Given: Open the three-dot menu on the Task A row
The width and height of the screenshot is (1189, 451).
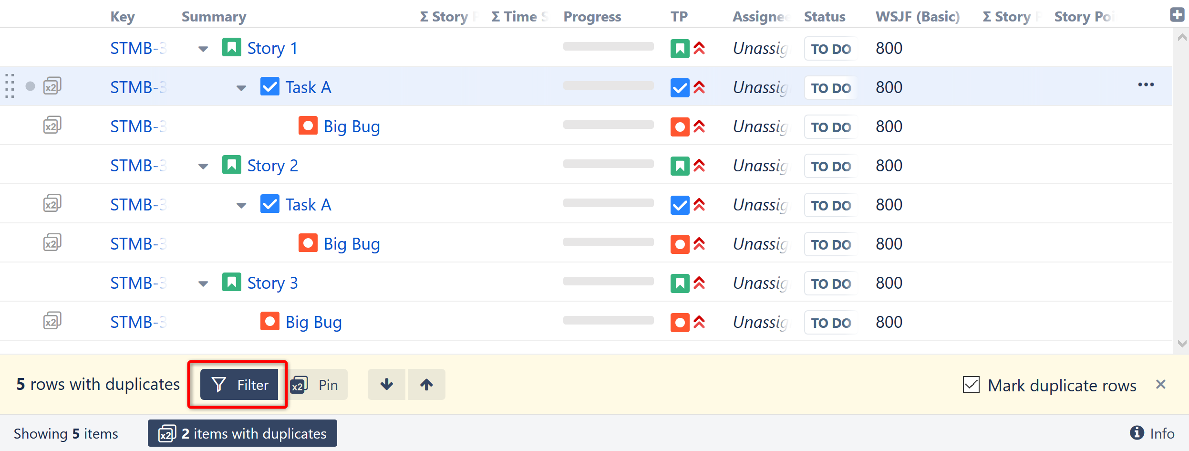Looking at the screenshot, I should click(x=1146, y=85).
